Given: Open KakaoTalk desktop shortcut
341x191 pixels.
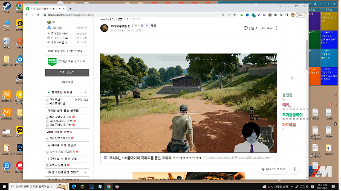Looking at the screenshot, I should pos(19,129).
